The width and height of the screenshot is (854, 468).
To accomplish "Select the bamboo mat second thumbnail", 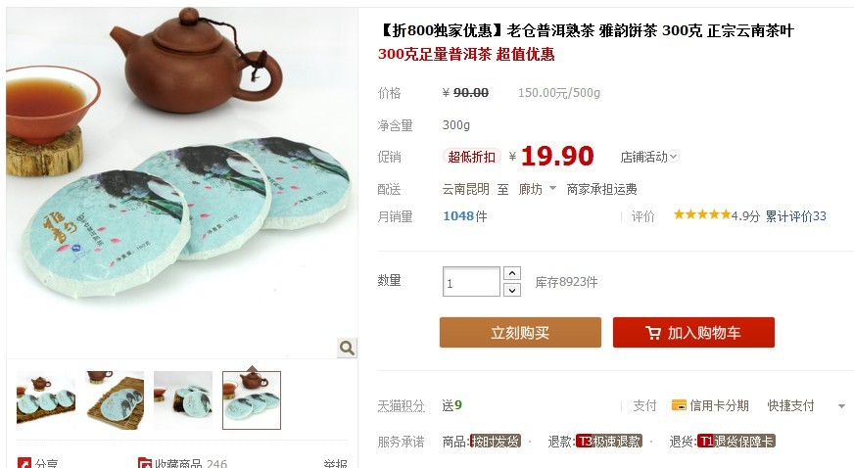I will [115, 400].
